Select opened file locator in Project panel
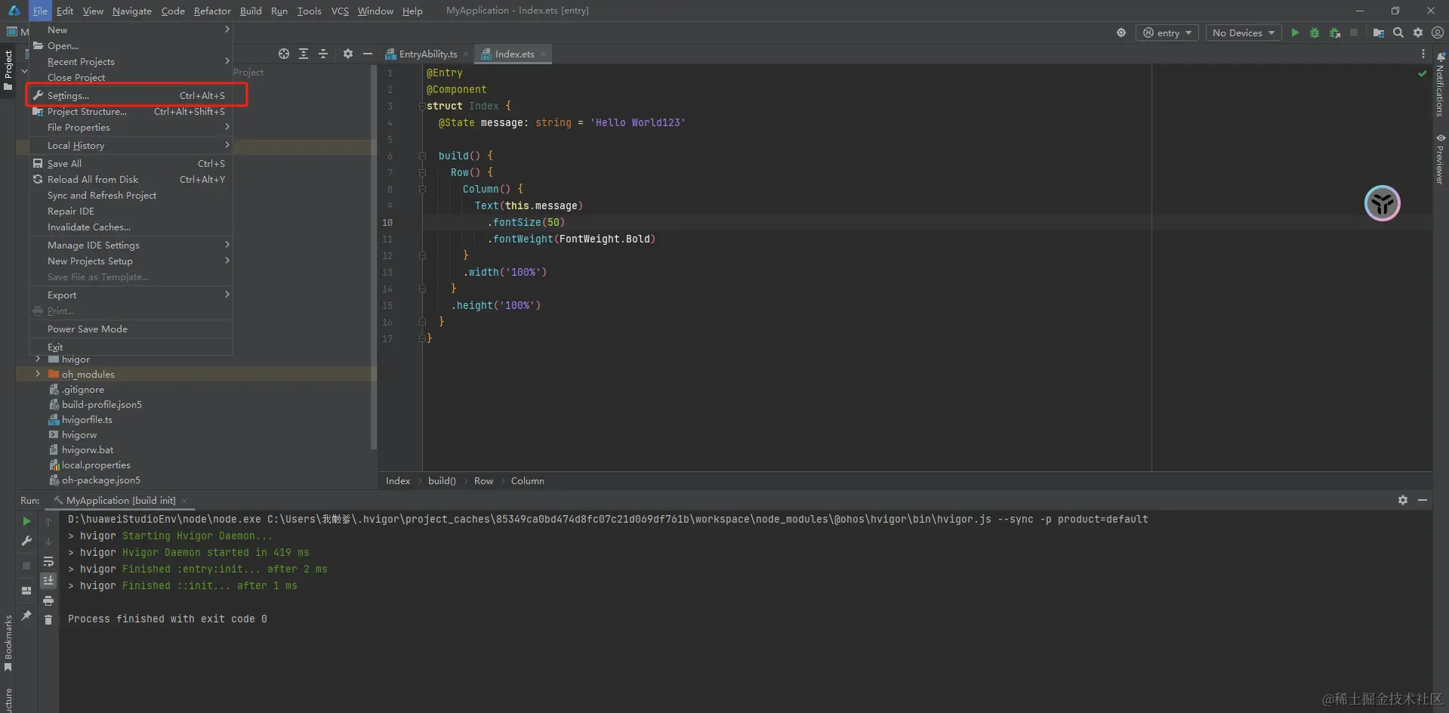 (x=283, y=54)
